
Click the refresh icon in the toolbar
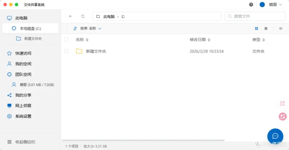click(x=83, y=16)
